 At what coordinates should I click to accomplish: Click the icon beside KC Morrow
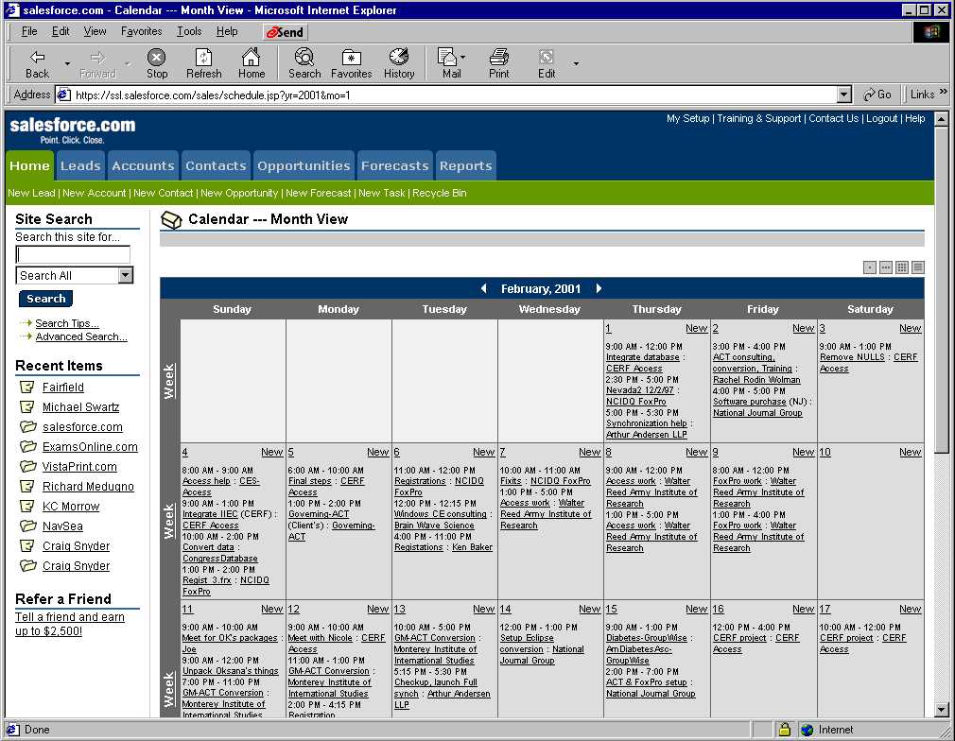tap(27, 506)
